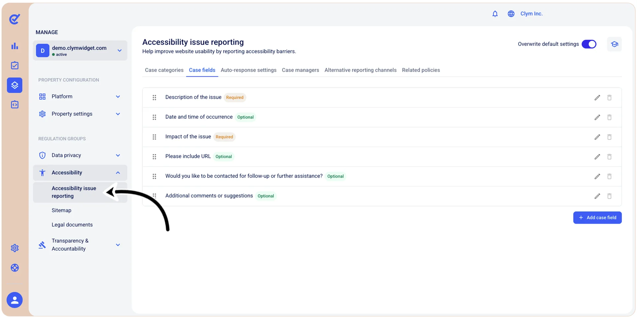Image resolution: width=637 pixels, height=317 pixels.
Task: Delete the follow-up contact question field
Action: pos(609,176)
